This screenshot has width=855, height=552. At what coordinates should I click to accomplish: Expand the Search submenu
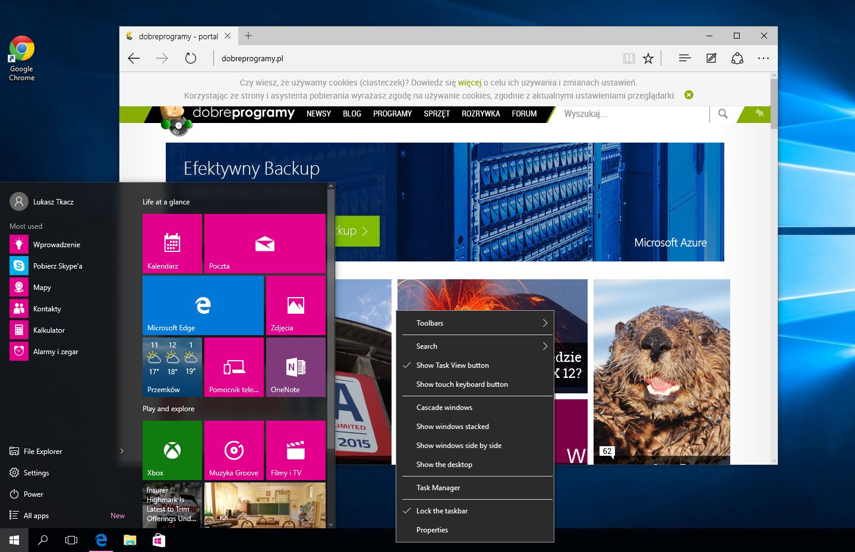click(475, 346)
